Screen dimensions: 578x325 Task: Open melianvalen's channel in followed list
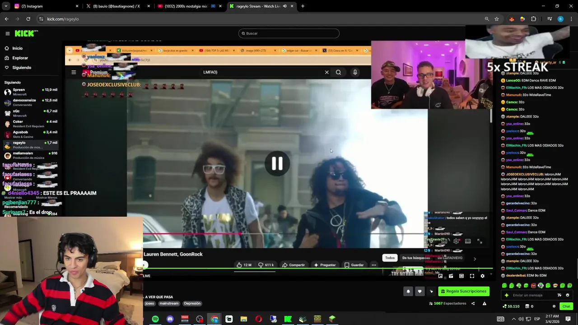(x=31, y=155)
